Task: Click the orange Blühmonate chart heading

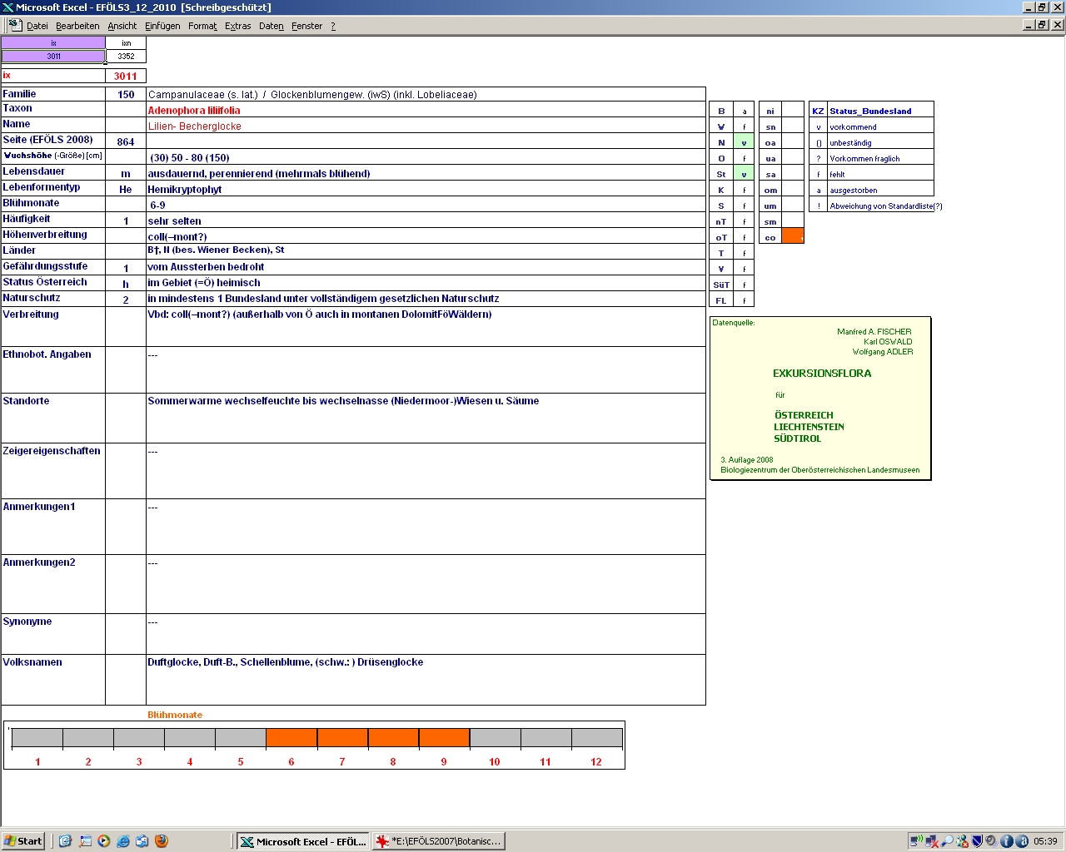Action: [x=175, y=715]
